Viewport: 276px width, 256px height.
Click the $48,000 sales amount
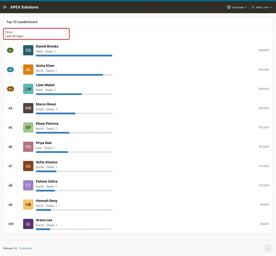[264, 50]
